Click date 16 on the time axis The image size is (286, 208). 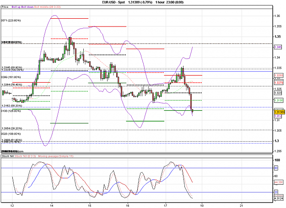[128, 206]
